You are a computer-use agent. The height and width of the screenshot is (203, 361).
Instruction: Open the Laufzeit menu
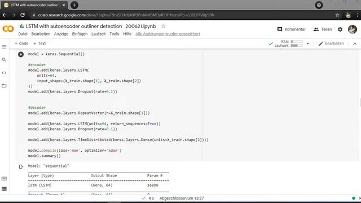click(x=99, y=34)
